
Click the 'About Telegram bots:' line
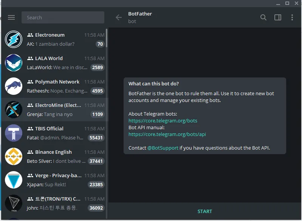pos(153,114)
